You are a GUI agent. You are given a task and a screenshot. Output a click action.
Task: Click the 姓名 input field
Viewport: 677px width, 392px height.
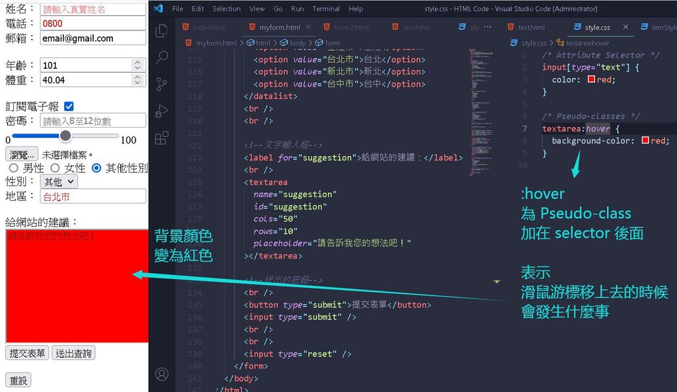tap(93, 9)
